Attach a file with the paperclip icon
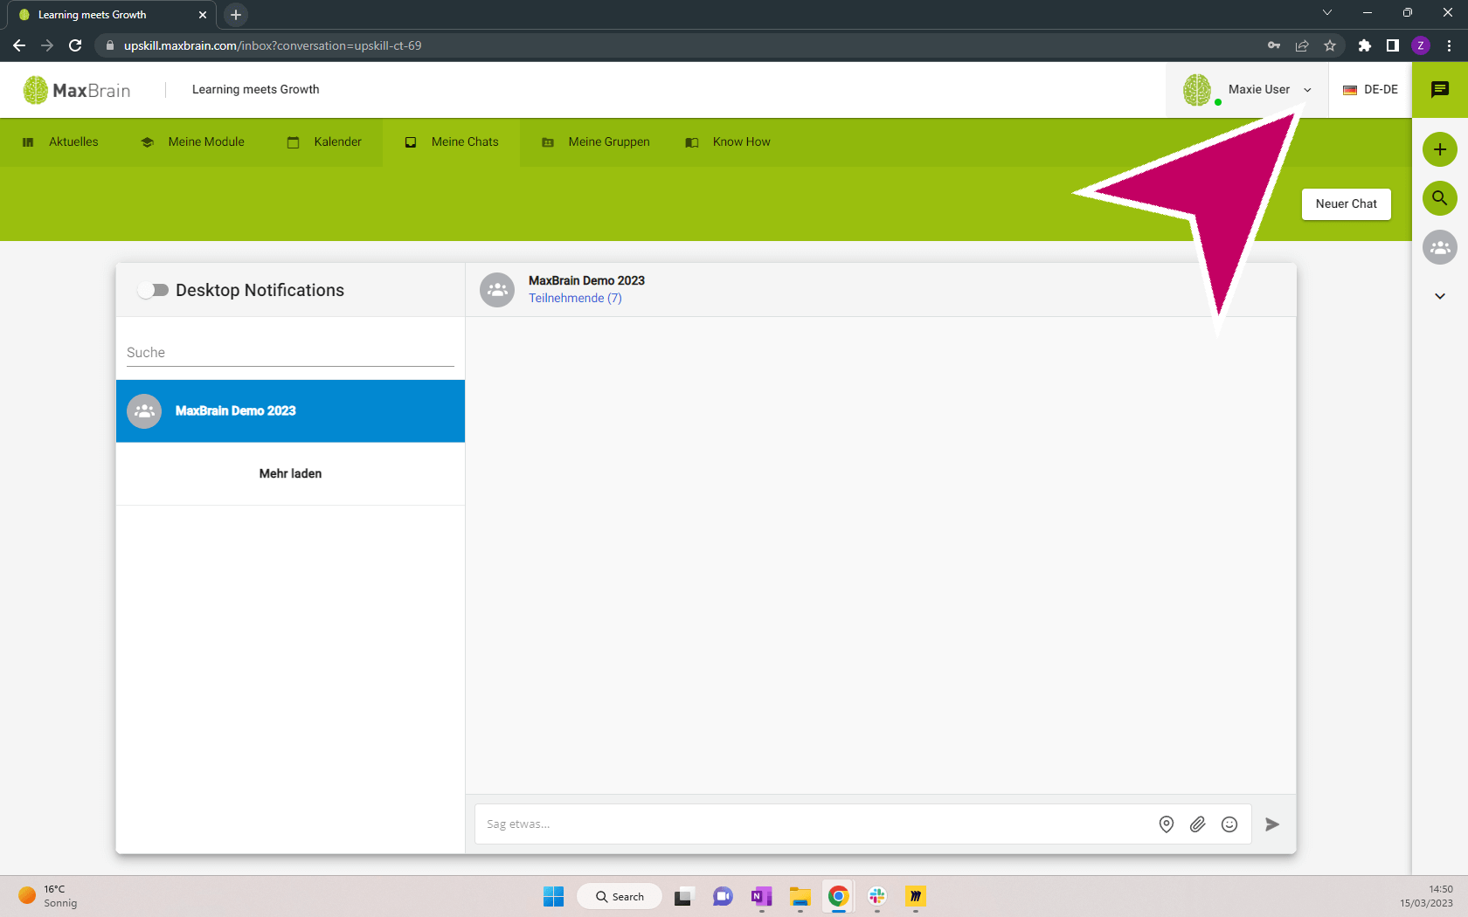 point(1198,824)
